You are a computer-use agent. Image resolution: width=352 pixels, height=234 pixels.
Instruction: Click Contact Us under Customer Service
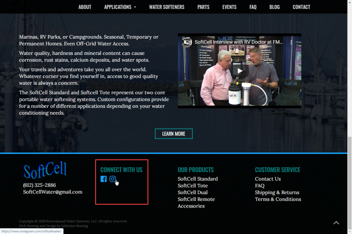(x=268, y=179)
